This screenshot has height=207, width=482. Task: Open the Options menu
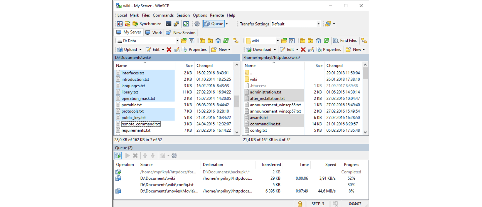click(200, 15)
